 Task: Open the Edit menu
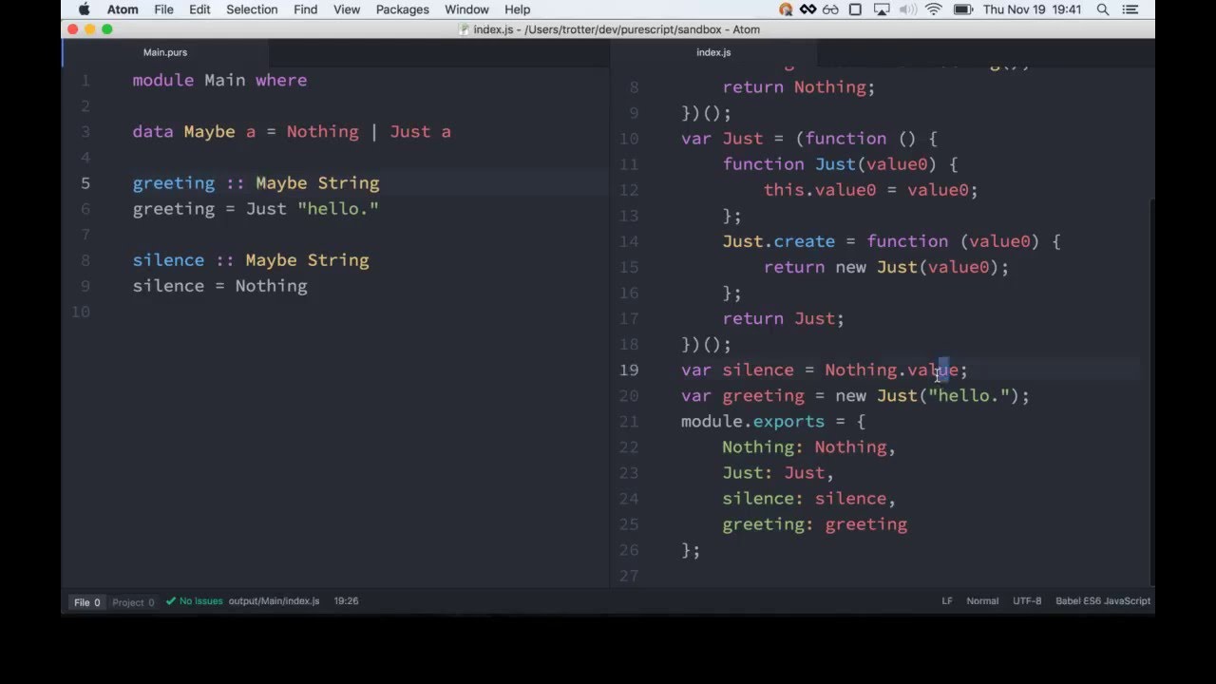coord(199,9)
